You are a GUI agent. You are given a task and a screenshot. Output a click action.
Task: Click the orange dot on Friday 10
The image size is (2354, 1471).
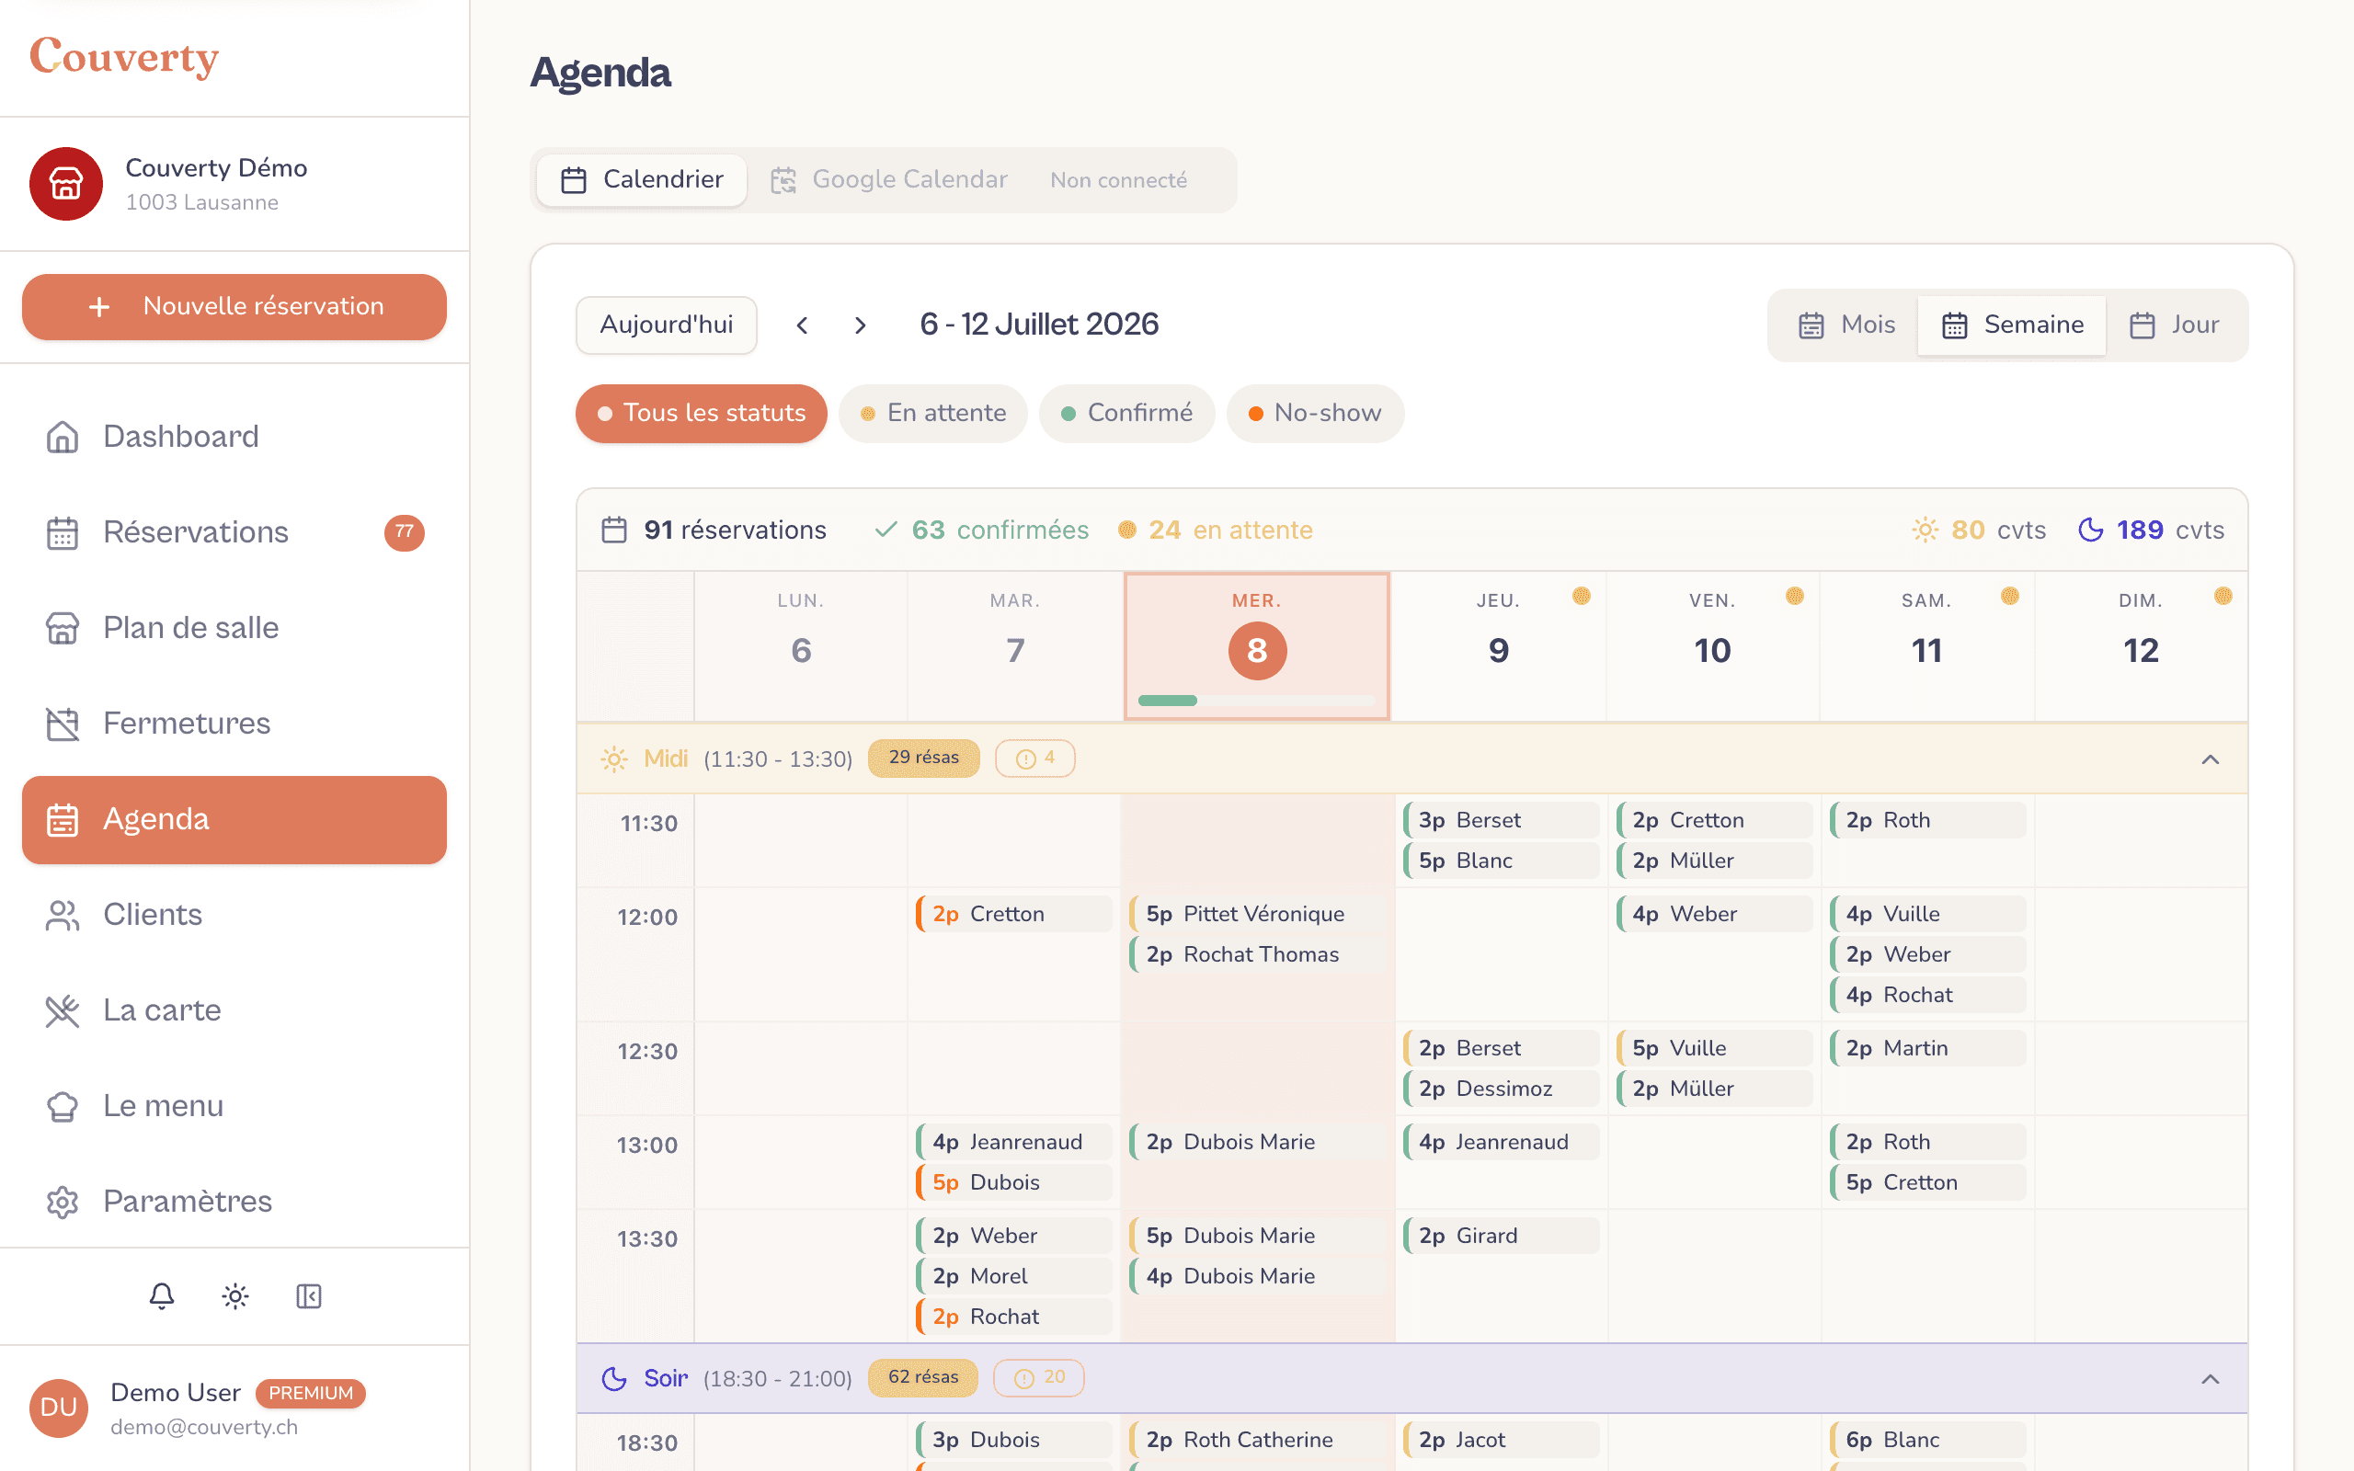tap(1795, 596)
